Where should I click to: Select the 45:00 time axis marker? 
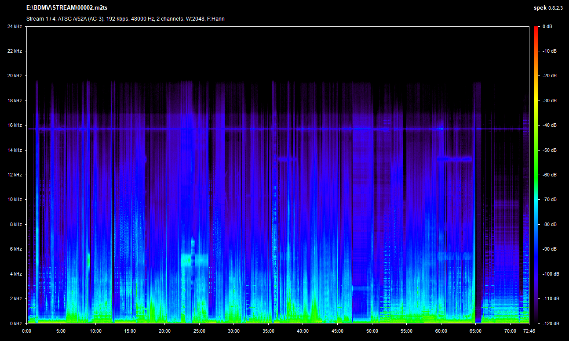pyautogui.click(x=337, y=331)
